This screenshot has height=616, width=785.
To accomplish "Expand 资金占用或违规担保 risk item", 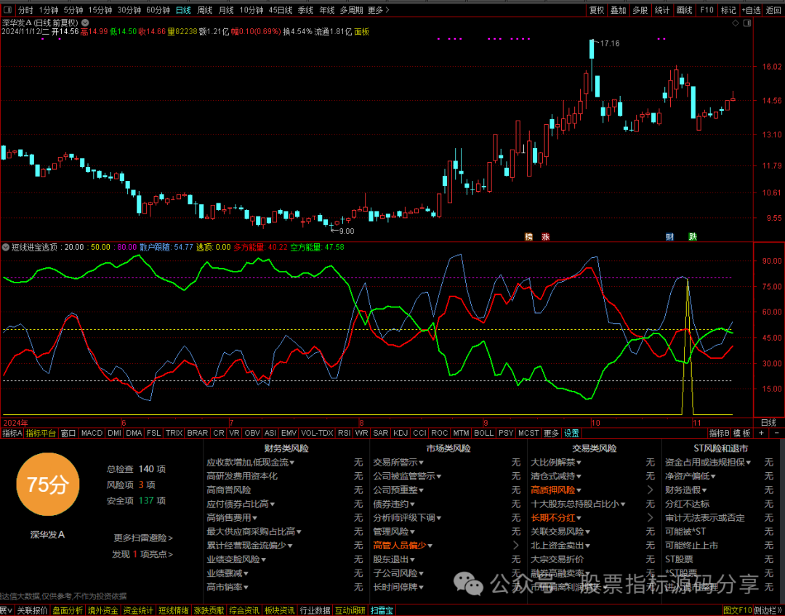I will (708, 463).
